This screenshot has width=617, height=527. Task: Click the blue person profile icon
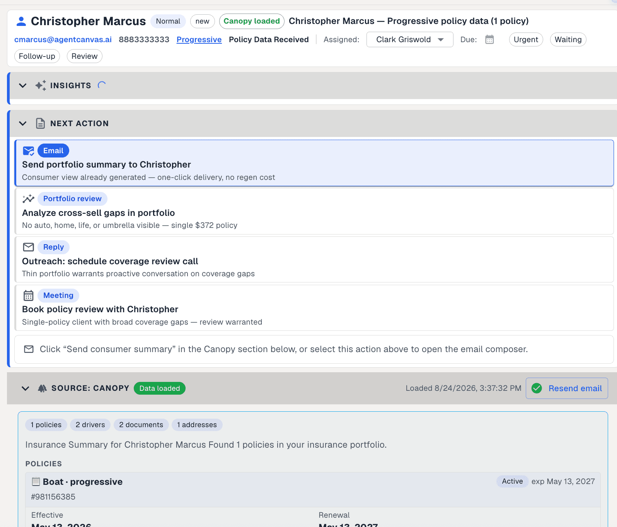coord(21,21)
